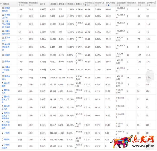157x151 pixels.
Task: Click the mobile icon beside 多功能上下床 keyword
Action: point(3,15)
